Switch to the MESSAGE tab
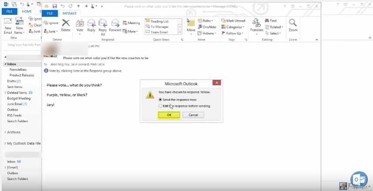Image resolution: width=373 pixels, height=191 pixels. [x=70, y=13]
